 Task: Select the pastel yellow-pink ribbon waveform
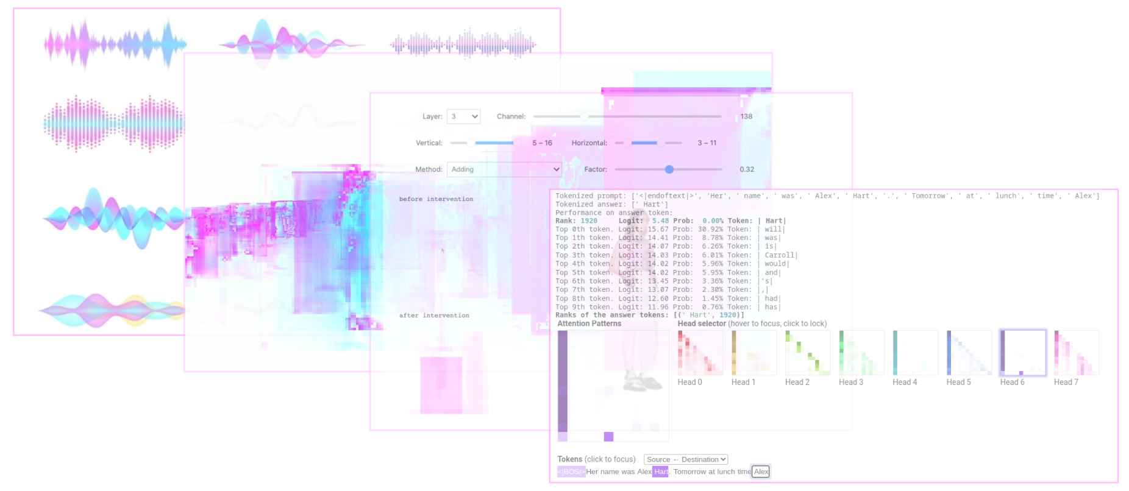point(112,310)
